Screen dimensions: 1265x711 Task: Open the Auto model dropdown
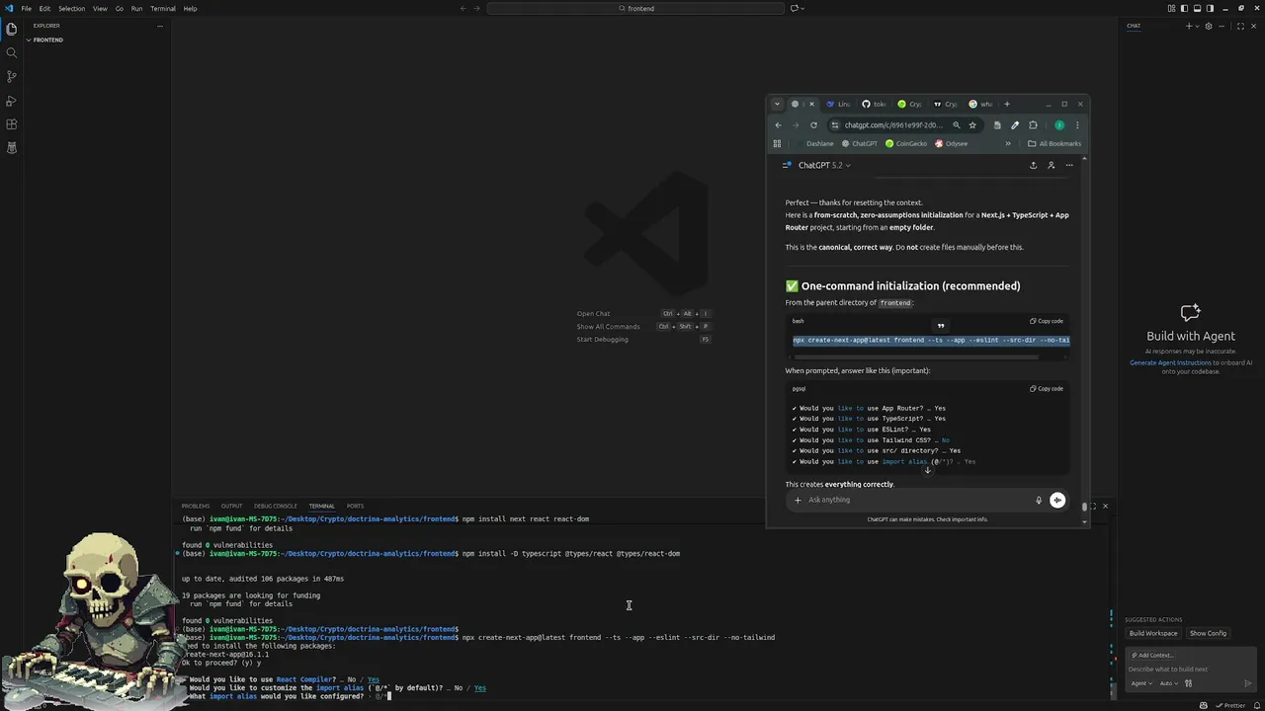point(1169,683)
